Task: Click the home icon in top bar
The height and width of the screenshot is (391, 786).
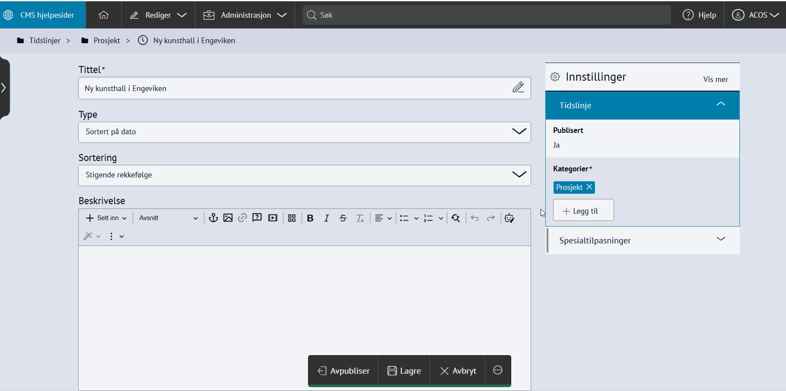Action: click(x=104, y=15)
